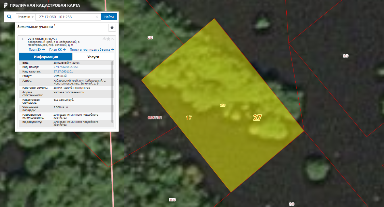The height and width of the screenshot is (207, 384).
Task: Open the cadastral number 27:17:0601101:253 value link
Action: coord(66,67)
